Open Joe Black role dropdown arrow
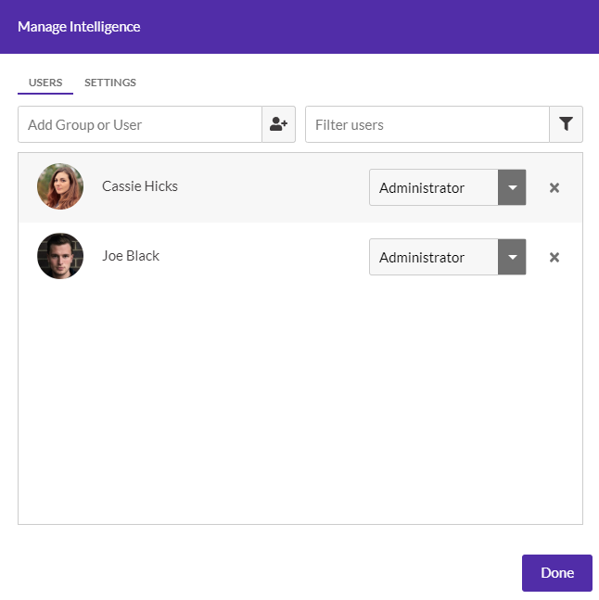Image resolution: width=599 pixels, height=600 pixels. [x=512, y=257]
